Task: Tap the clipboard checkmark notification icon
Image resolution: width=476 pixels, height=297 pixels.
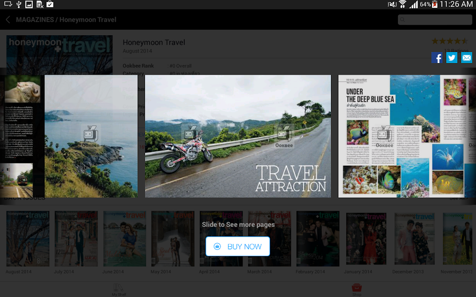Action: (50, 4)
